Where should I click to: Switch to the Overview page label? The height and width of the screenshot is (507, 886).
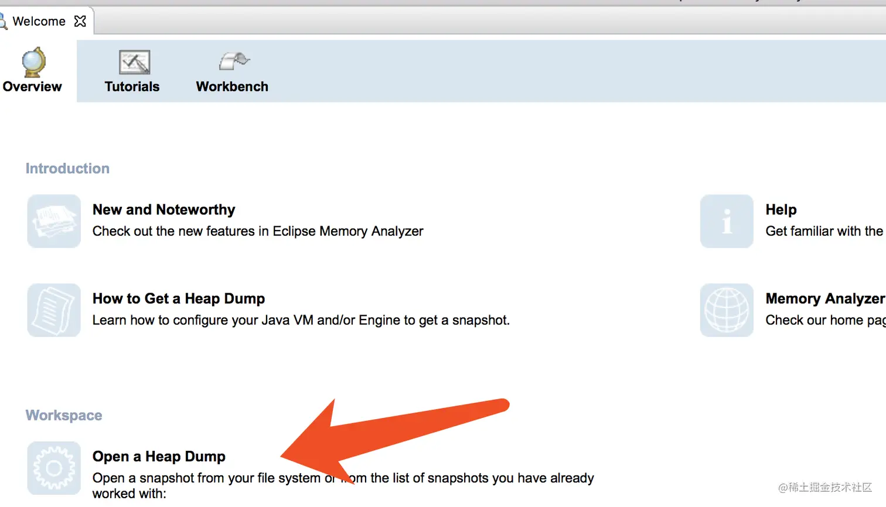coord(32,87)
